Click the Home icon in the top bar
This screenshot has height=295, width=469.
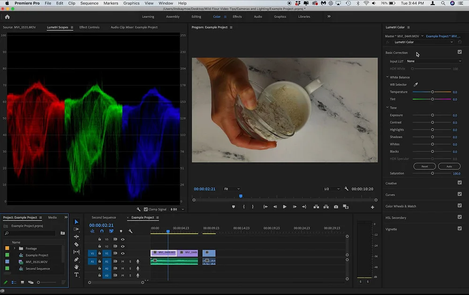(x=7, y=16)
